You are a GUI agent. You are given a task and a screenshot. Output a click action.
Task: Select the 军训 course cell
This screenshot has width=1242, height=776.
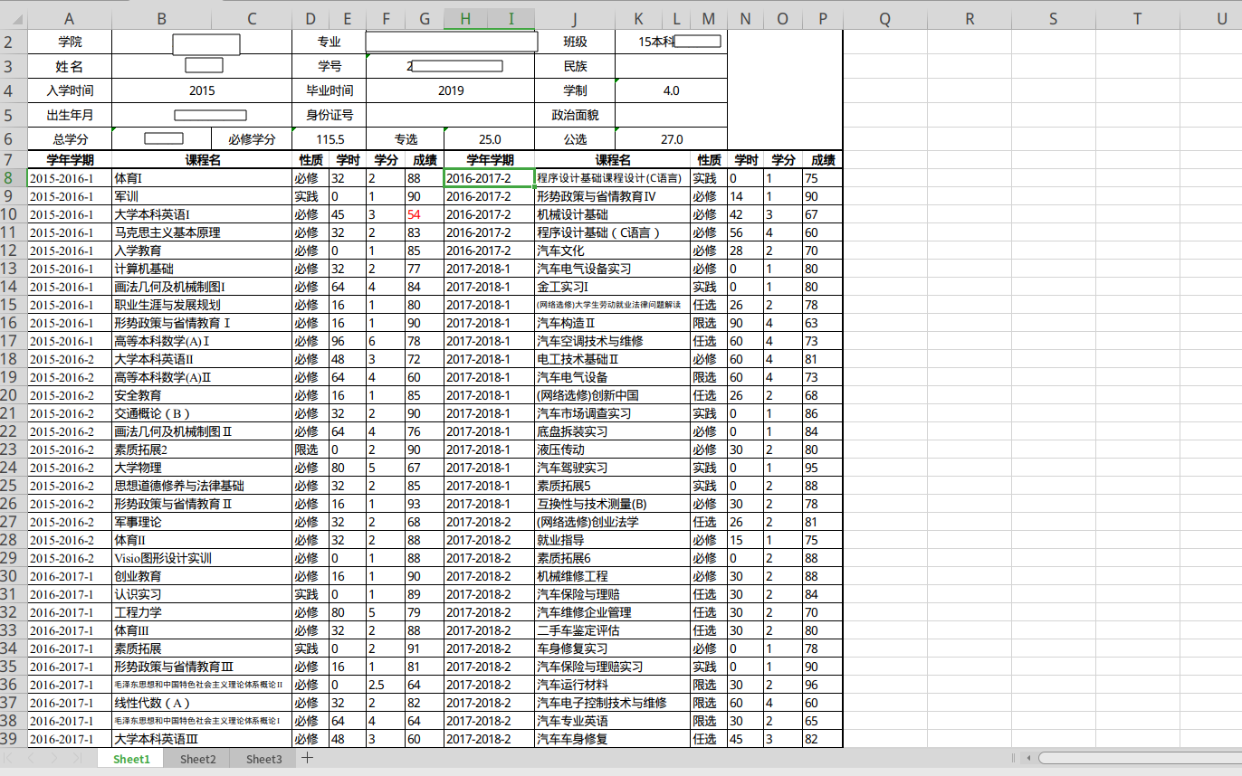pyautogui.click(x=201, y=196)
